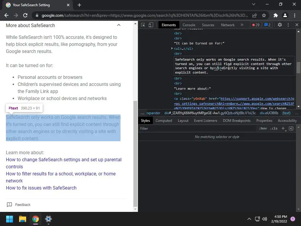Click the site lock icon in address bar
This screenshot has width=301, height=226.
(x=37, y=15)
